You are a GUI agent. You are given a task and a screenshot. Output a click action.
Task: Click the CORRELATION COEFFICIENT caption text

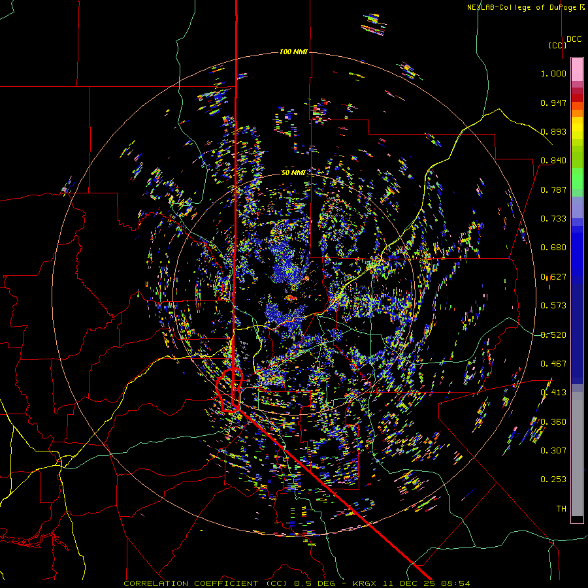[x=191, y=583]
